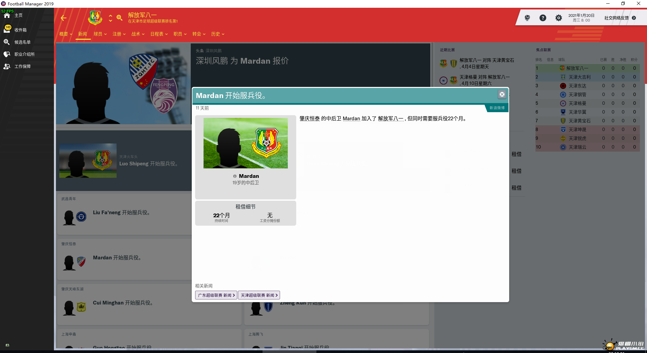Click the 广东超级联赛 新闻 button
This screenshot has height=353, width=647.
click(216, 295)
